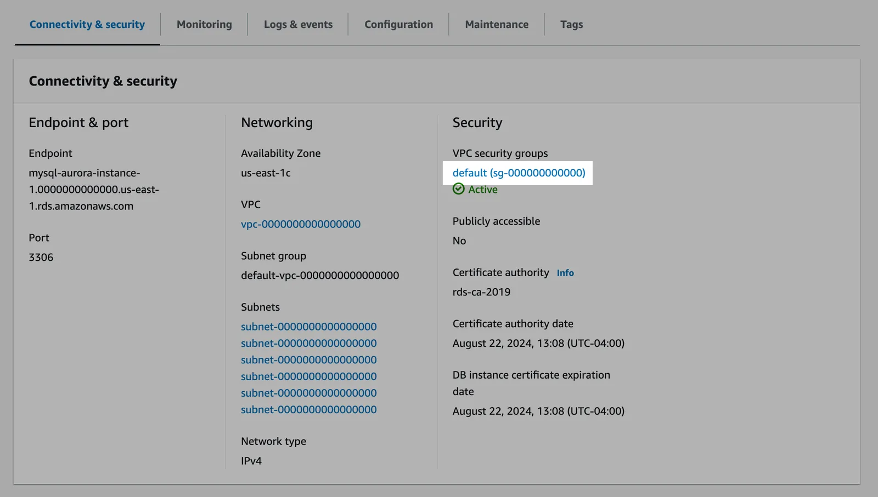Click the port value 3306
Screen dimensions: 878x497
41,257
